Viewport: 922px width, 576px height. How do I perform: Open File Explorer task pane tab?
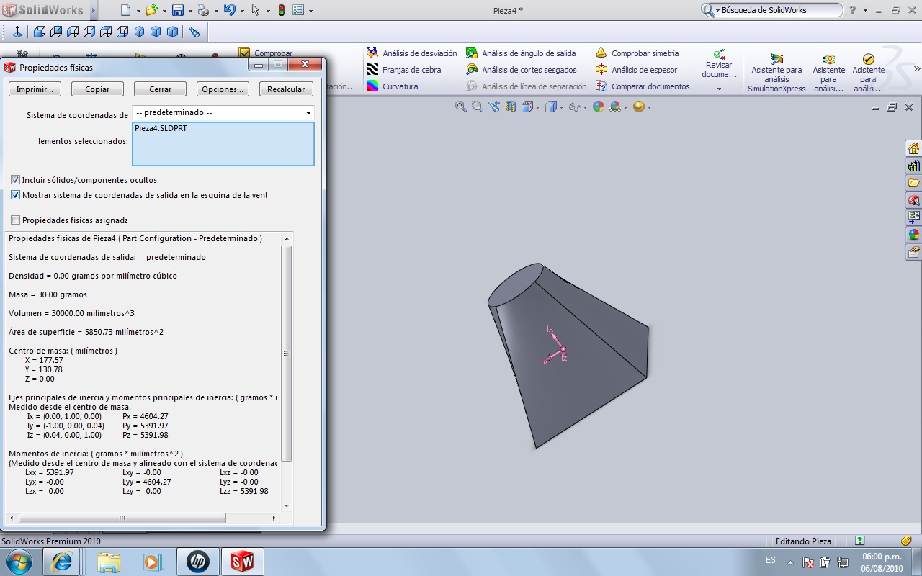[x=913, y=183]
